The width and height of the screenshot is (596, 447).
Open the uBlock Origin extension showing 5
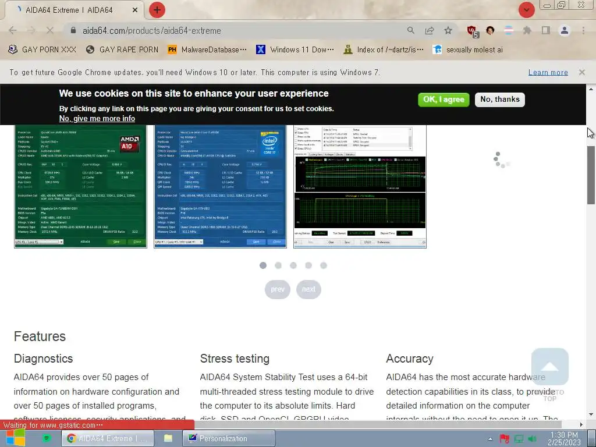coord(473,31)
